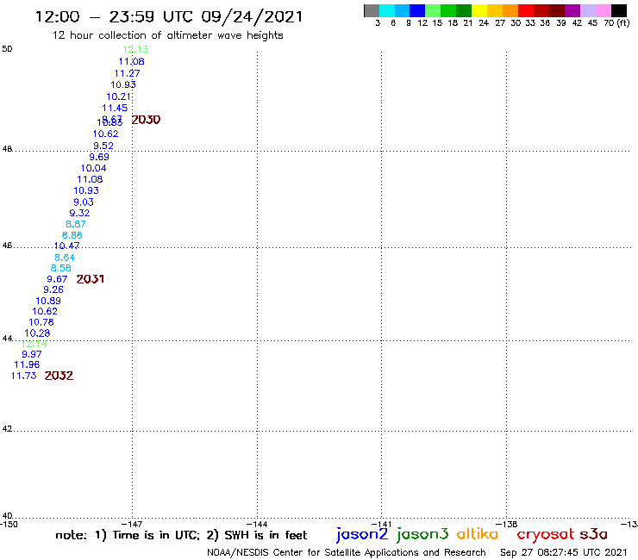Click the 11.73 wave height value
Screen dimensions: 638x560
pos(23,376)
